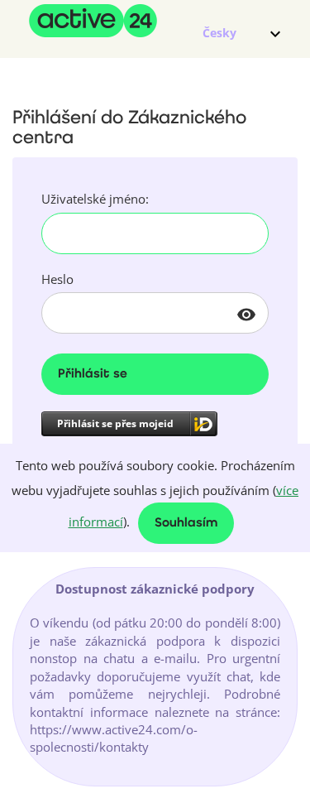310x803 pixels.
Task: Open the více link about cookies
Action: (287, 491)
